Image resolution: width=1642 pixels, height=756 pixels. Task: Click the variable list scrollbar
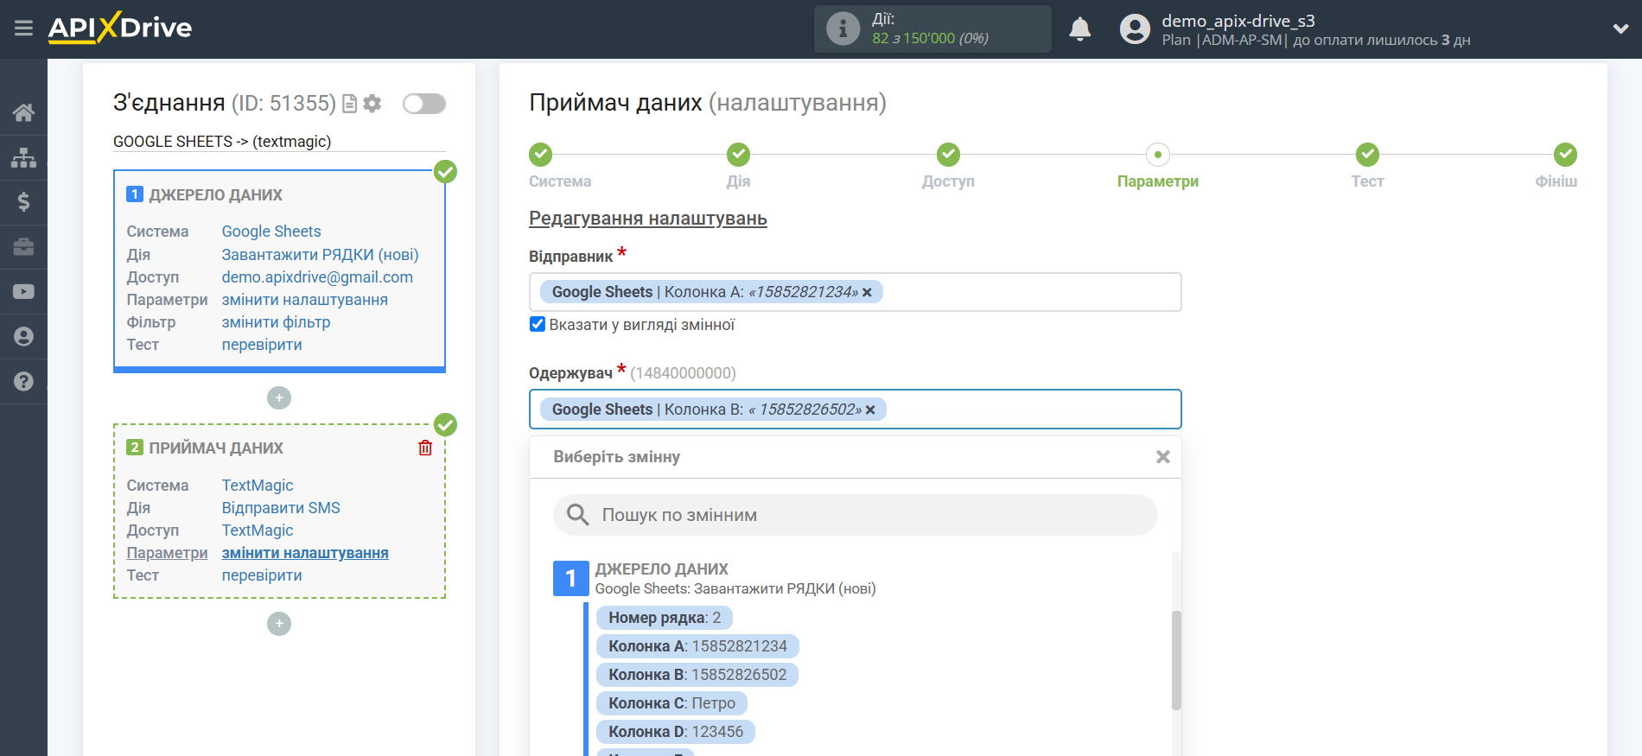coord(1176,660)
